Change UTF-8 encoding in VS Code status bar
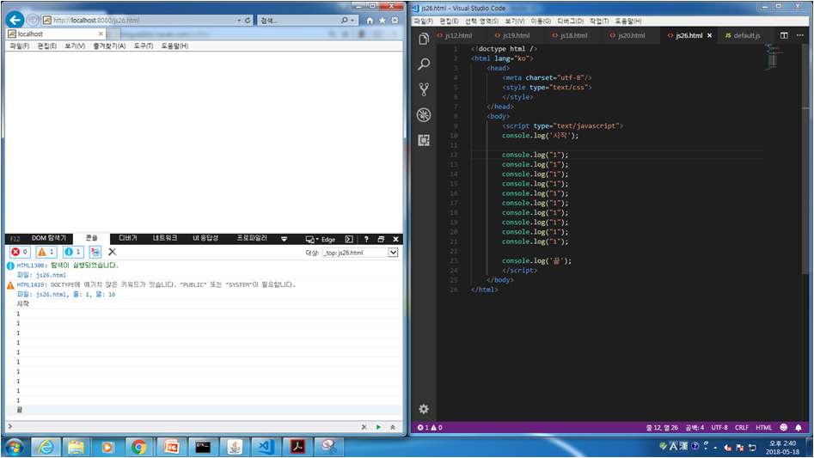Viewport: 814px width, 458px height. click(x=719, y=427)
